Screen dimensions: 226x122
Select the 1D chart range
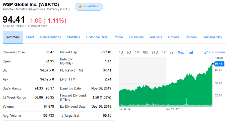point(121,52)
